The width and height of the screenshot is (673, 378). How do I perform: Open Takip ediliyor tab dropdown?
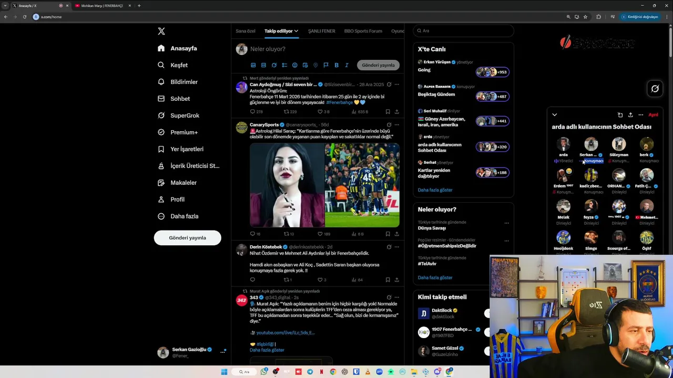click(281, 31)
